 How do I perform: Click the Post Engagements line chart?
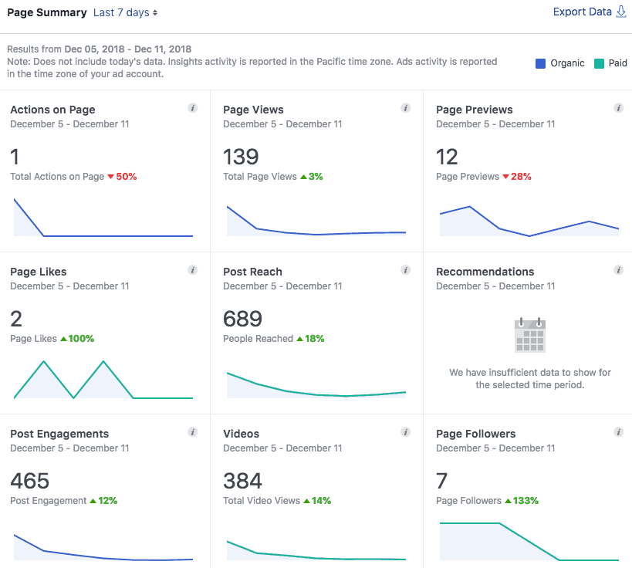click(x=103, y=547)
